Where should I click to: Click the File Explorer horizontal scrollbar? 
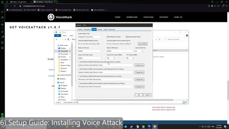click(x=124, y=100)
